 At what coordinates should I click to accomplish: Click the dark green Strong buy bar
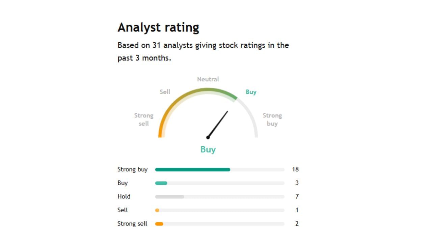[192, 169]
